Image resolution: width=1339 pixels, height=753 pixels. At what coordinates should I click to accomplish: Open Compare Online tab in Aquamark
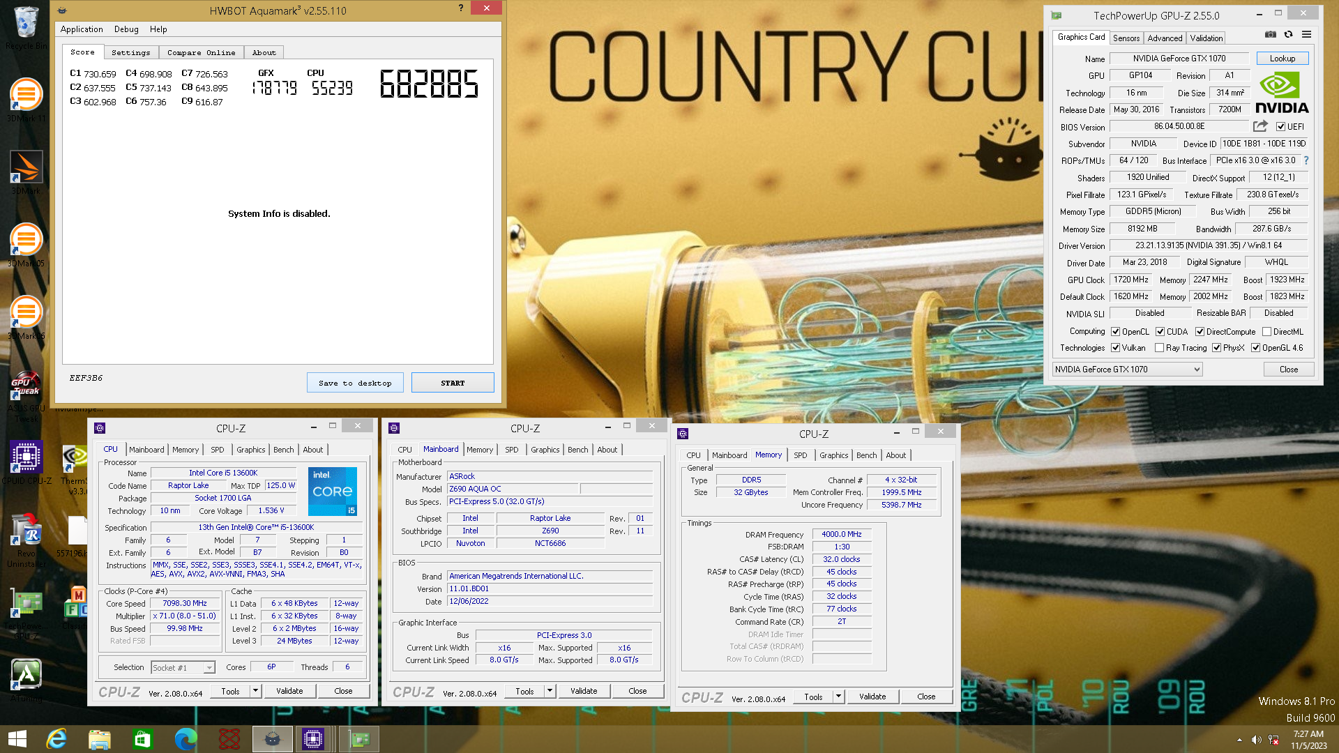point(201,52)
